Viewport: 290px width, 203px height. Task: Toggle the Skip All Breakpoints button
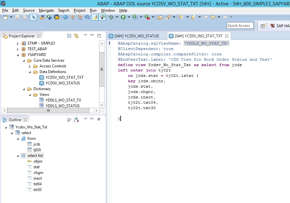[x=34, y=17]
